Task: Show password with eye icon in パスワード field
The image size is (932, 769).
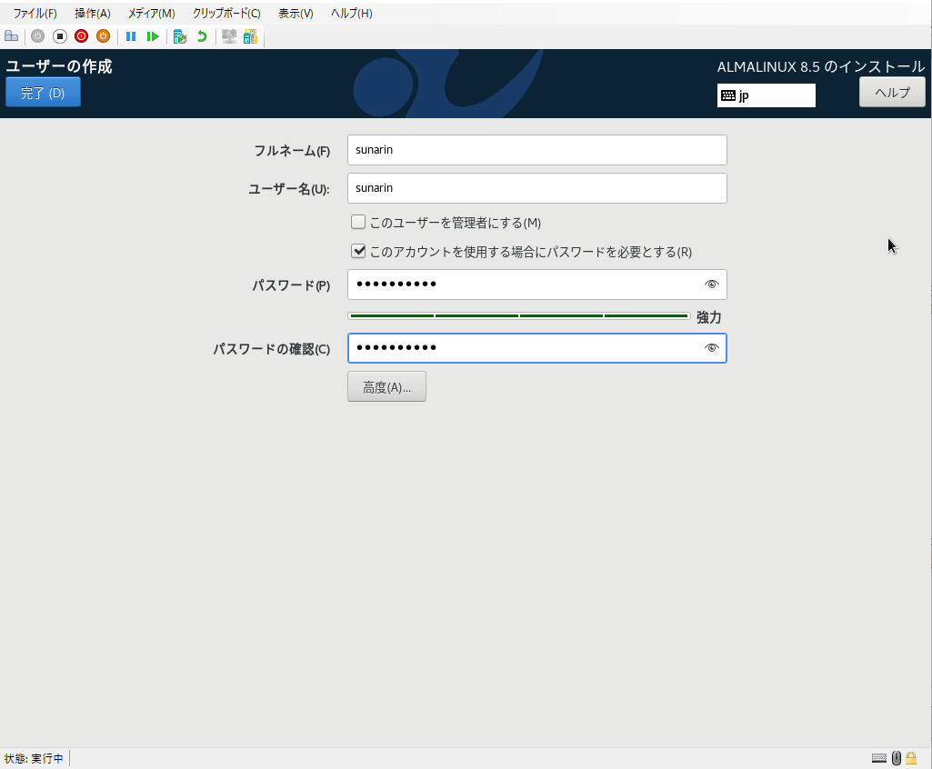Action: tap(711, 285)
